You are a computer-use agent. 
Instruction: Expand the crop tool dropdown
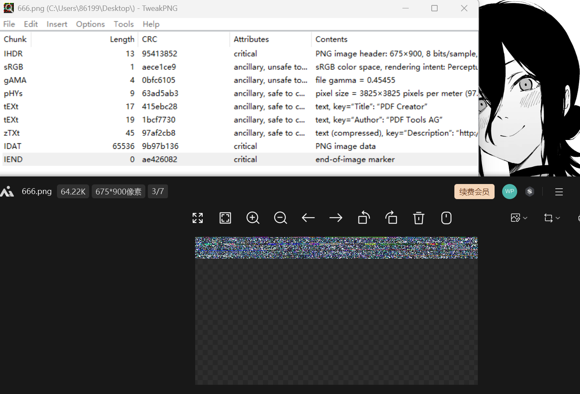click(x=552, y=218)
